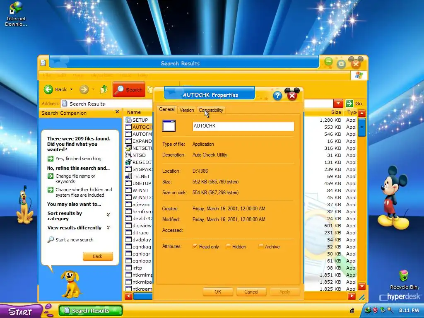Click the file list scroll down arrow

[x=362, y=286]
